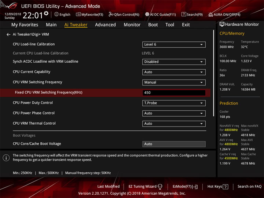This screenshot has height=198, width=264.
Task: Click 'Boot Voltages' section heading
Action: coord(24,135)
